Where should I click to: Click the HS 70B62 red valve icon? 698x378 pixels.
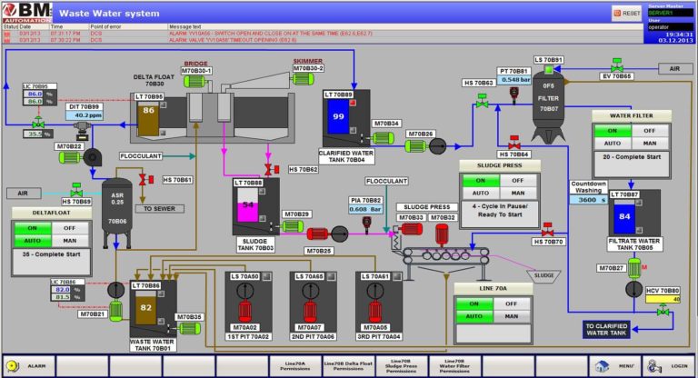click(x=272, y=169)
